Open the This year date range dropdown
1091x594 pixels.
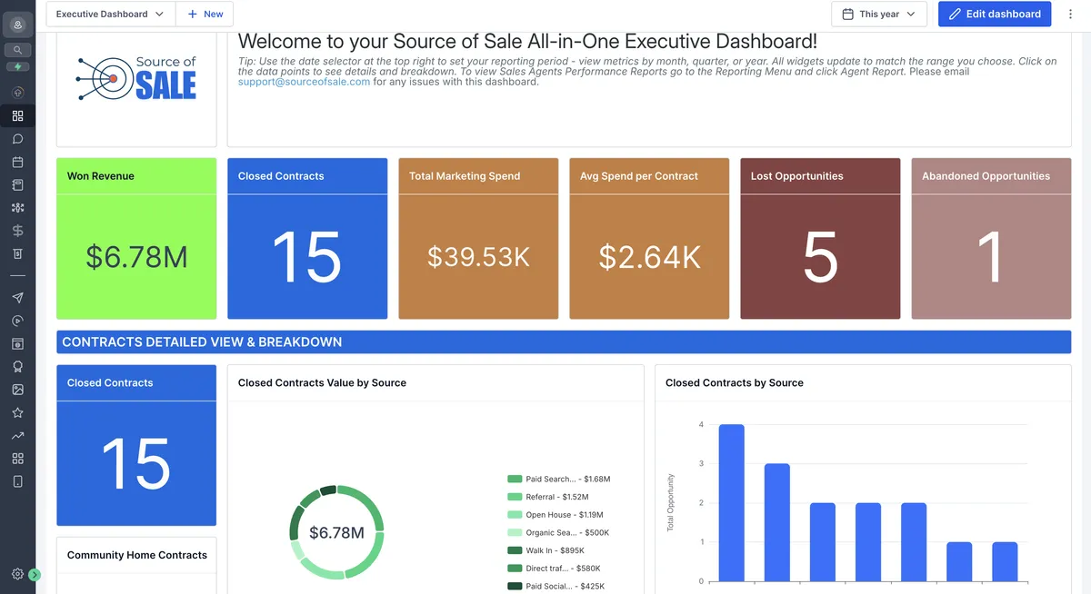(878, 14)
